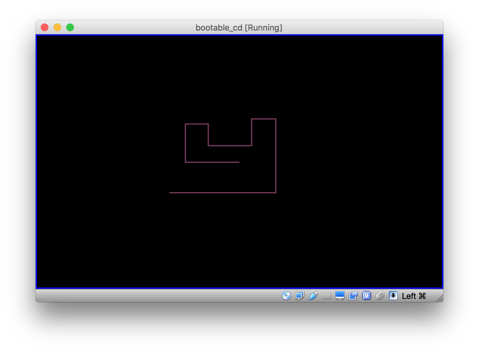Screen dimensions: 479x353
Task: Click the Left ⌘ host key label
Action: click(414, 296)
